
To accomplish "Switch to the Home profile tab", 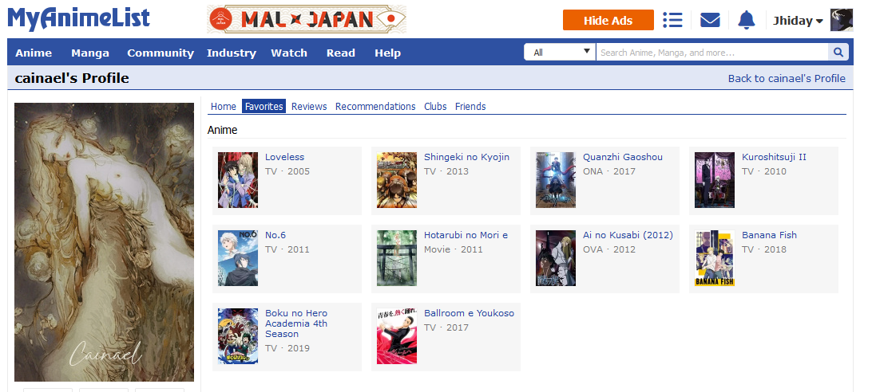I will click(x=223, y=106).
